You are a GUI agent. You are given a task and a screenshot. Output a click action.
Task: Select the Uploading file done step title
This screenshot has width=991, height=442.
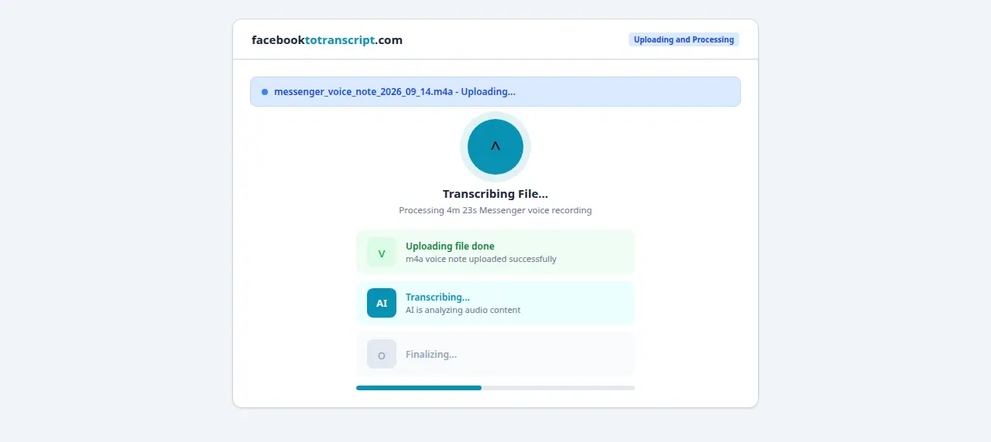click(450, 246)
